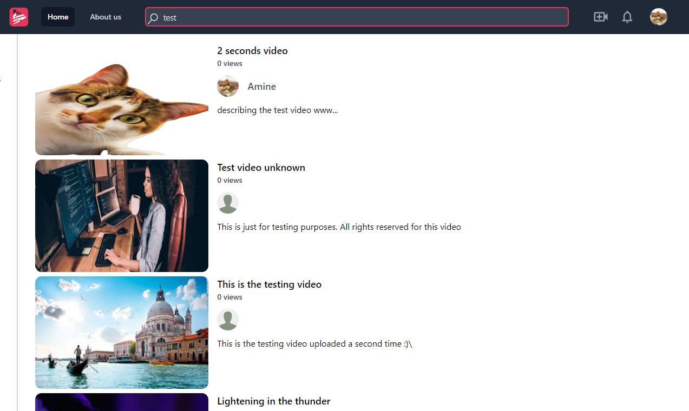689x411 pixels.
Task: Click the testing video uploader default avatar
Action: pyautogui.click(x=228, y=320)
